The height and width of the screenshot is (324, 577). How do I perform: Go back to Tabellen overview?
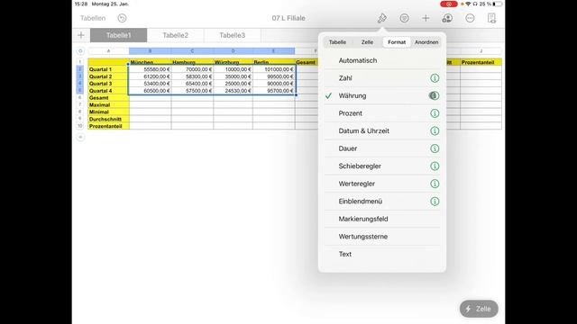[x=93, y=18]
